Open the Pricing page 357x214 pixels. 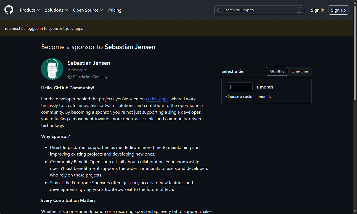click(x=115, y=10)
